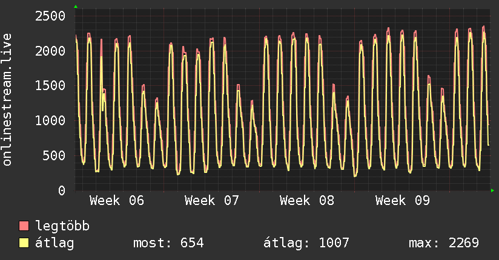The width and height of the screenshot is (499, 260).
Task: Click the 'most: 654' current value
Action: coord(168,243)
